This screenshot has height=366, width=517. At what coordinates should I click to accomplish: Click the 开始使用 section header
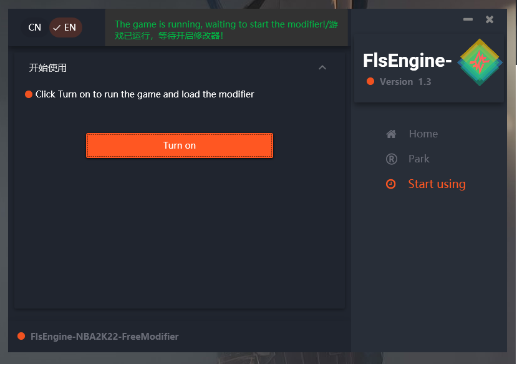(x=48, y=67)
